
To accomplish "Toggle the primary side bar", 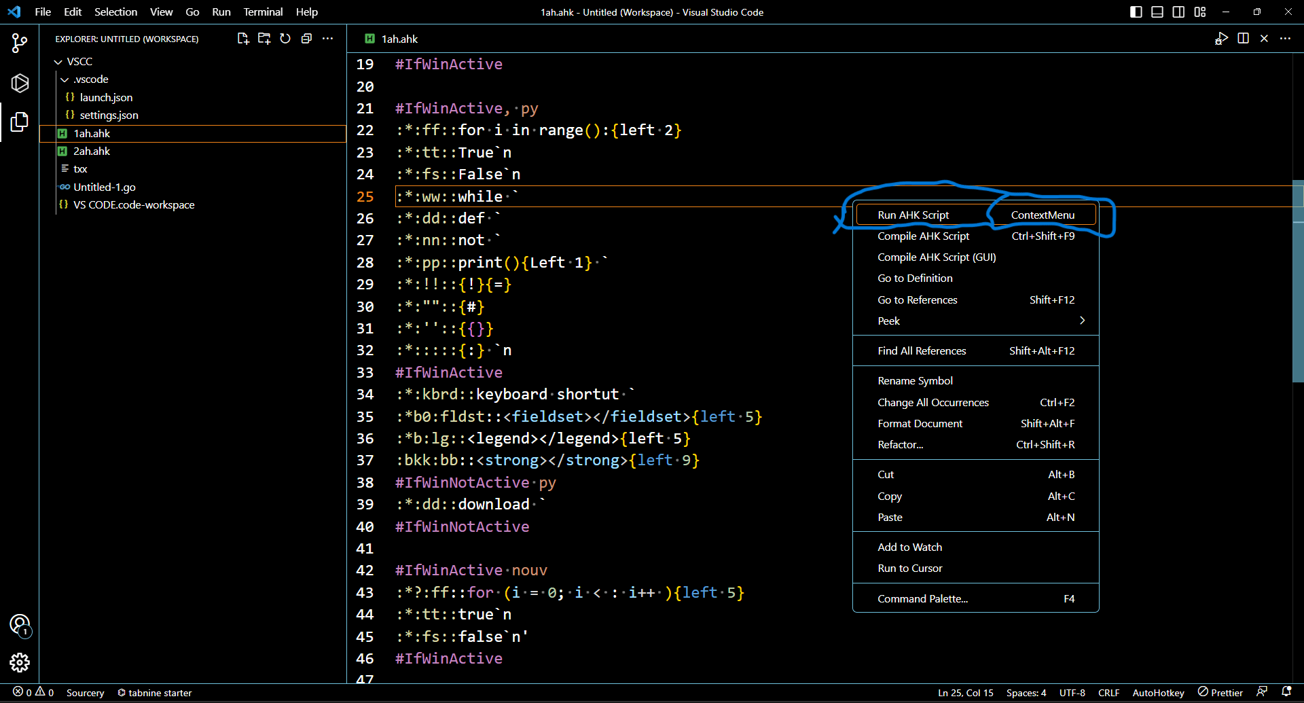I will click(x=1136, y=12).
